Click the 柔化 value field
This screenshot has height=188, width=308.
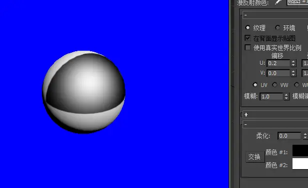point(290,136)
